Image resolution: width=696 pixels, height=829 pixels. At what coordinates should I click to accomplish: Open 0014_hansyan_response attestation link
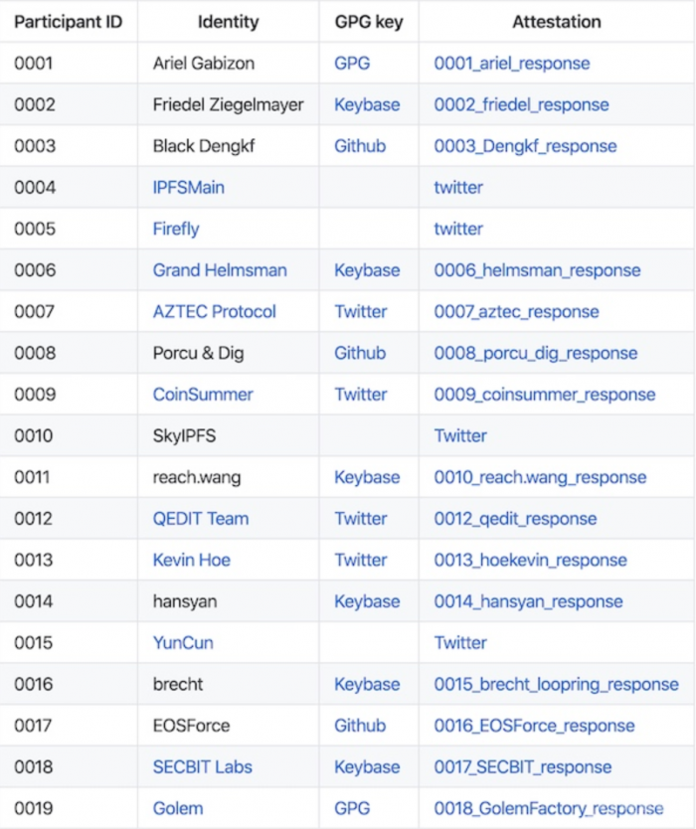(x=528, y=601)
